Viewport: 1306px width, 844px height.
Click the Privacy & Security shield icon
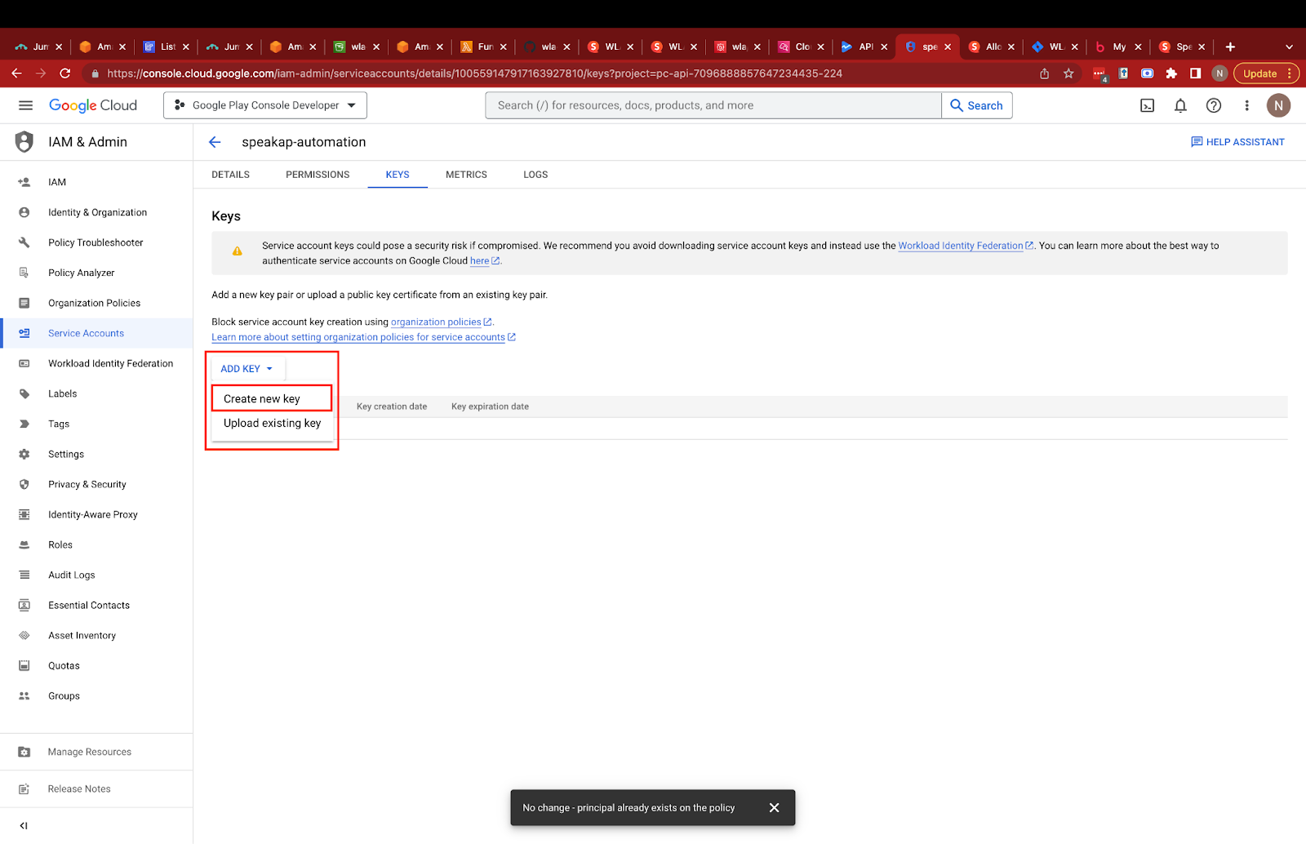[24, 484]
